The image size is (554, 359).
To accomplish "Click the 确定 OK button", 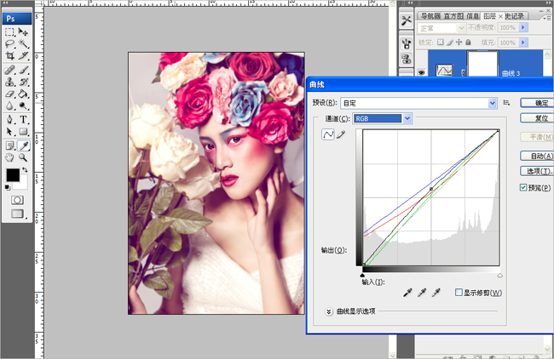I will coord(537,103).
